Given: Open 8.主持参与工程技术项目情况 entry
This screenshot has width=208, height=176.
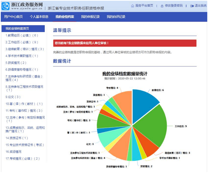Looking at the screenshot, I should (24, 89).
